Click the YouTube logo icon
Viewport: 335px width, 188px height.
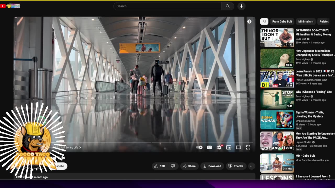coord(3,6)
